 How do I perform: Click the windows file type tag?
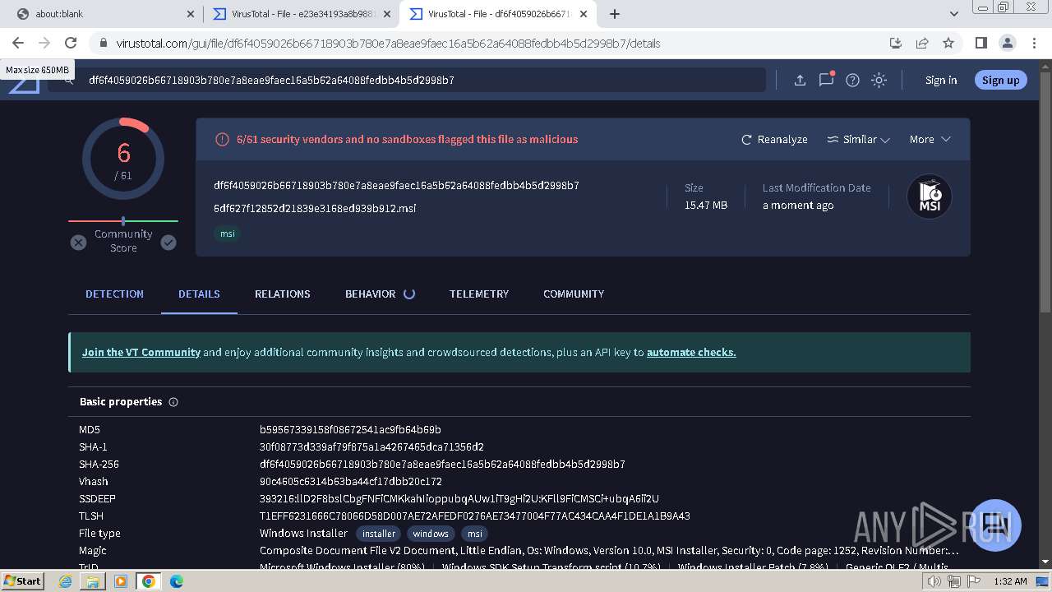point(431,534)
